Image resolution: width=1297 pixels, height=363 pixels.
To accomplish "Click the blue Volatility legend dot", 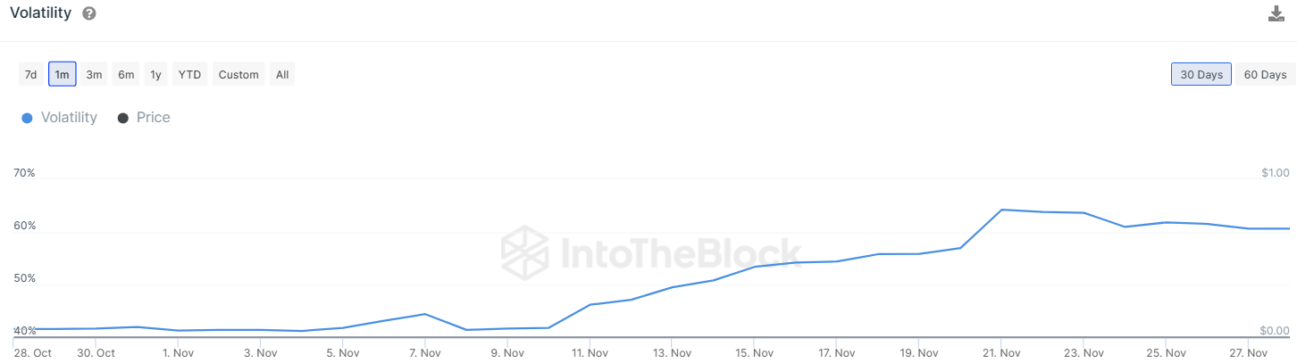I will click(x=27, y=119).
